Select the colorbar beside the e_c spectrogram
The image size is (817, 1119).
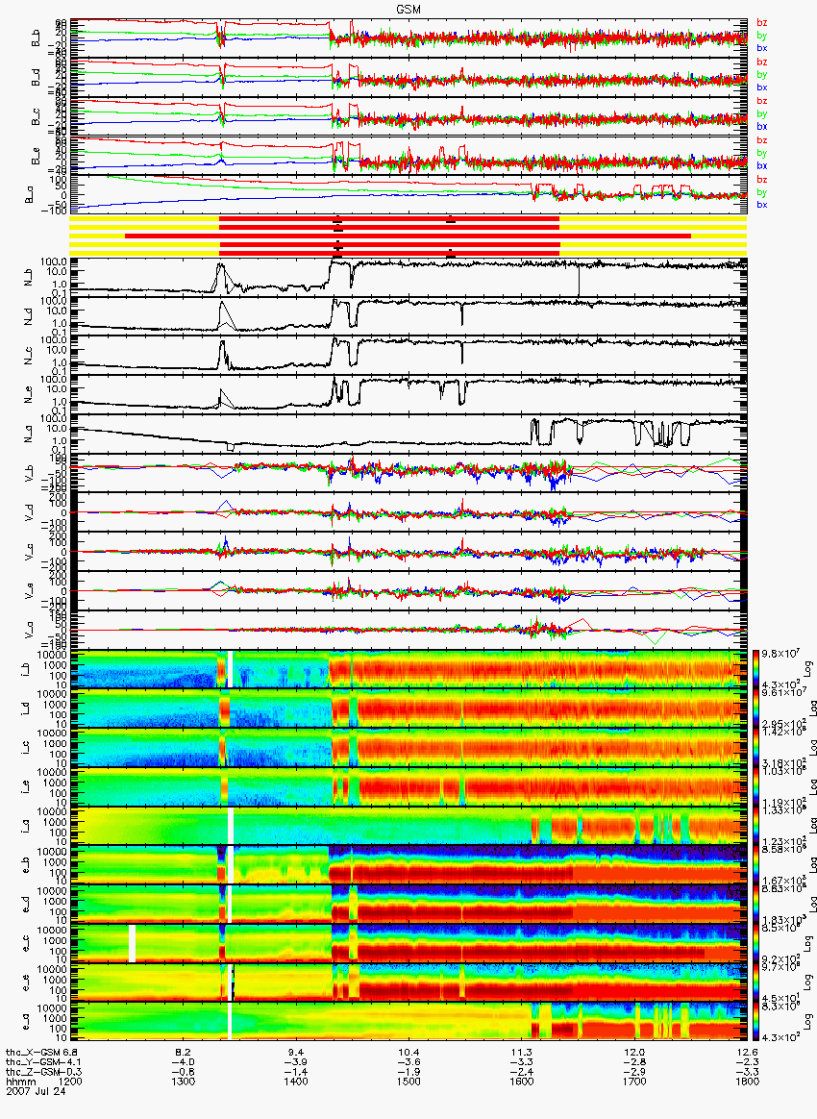(x=756, y=943)
